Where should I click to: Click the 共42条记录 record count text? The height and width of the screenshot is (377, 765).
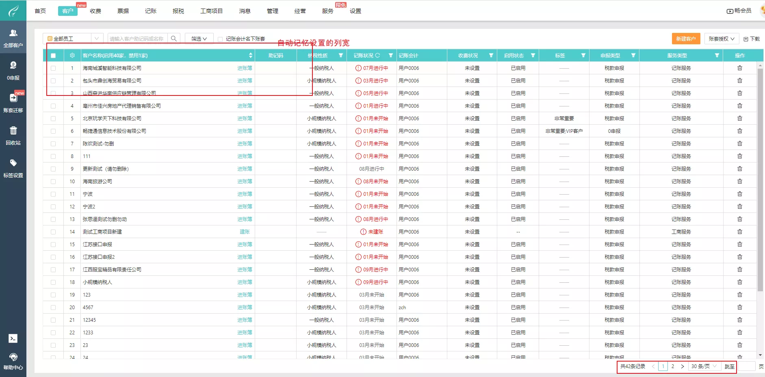[633, 366]
